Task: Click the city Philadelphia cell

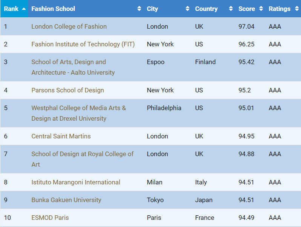Action: pos(164,108)
